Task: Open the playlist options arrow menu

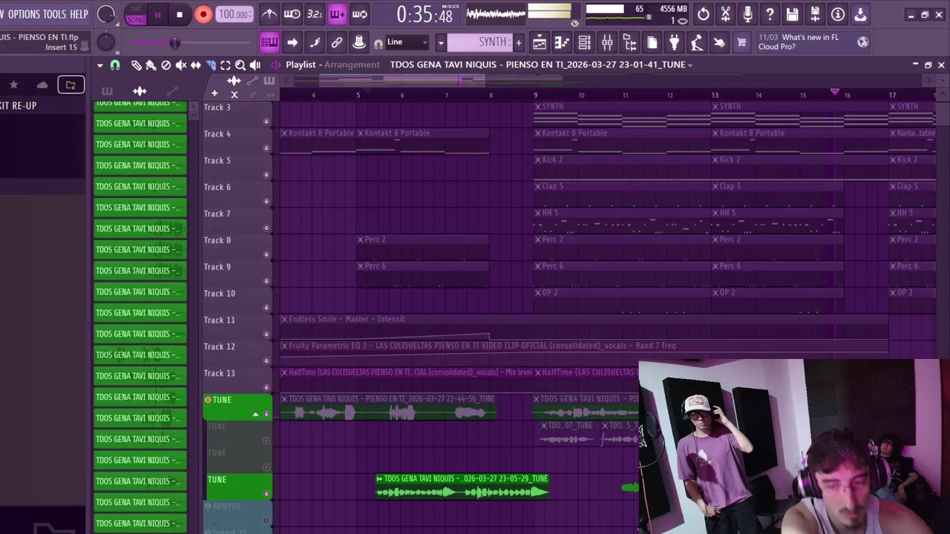Action: [x=99, y=65]
